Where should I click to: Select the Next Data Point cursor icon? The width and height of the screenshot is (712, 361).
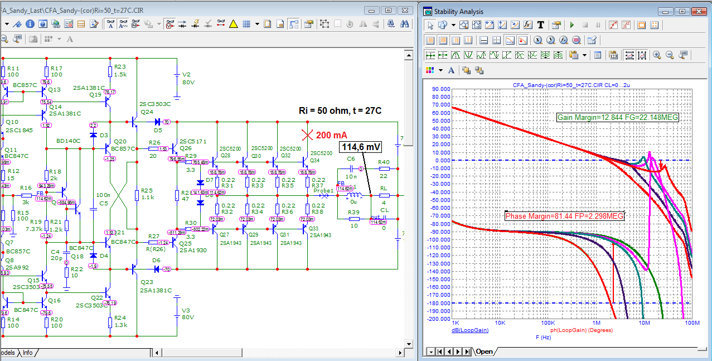pyautogui.click(x=430, y=55)
